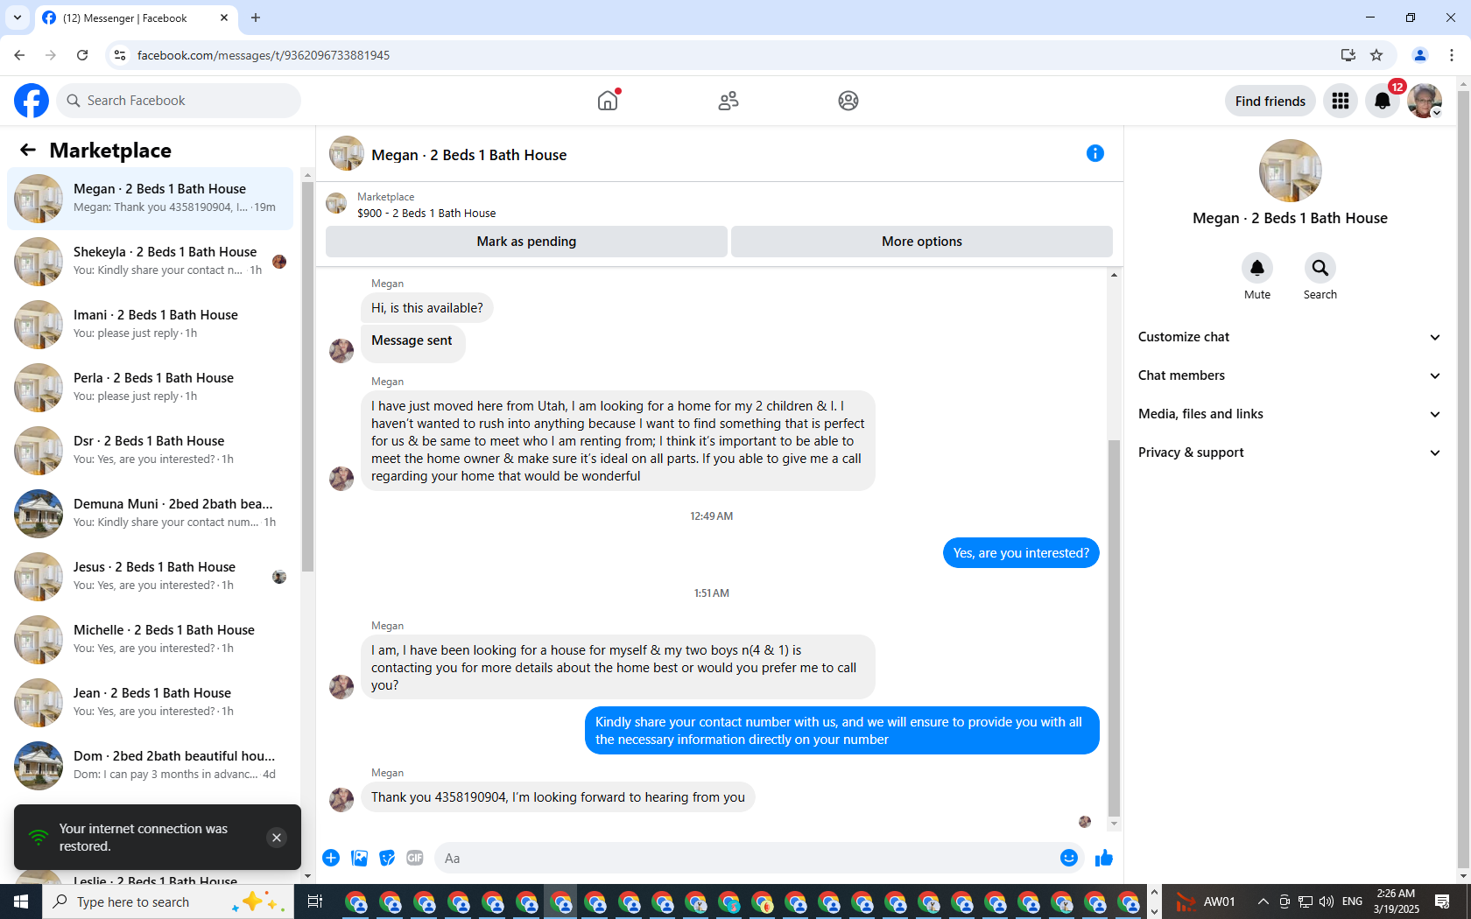Click the conversation list scrollbar
Screen dimensions: 1471x919
click(x=307, y=376)
